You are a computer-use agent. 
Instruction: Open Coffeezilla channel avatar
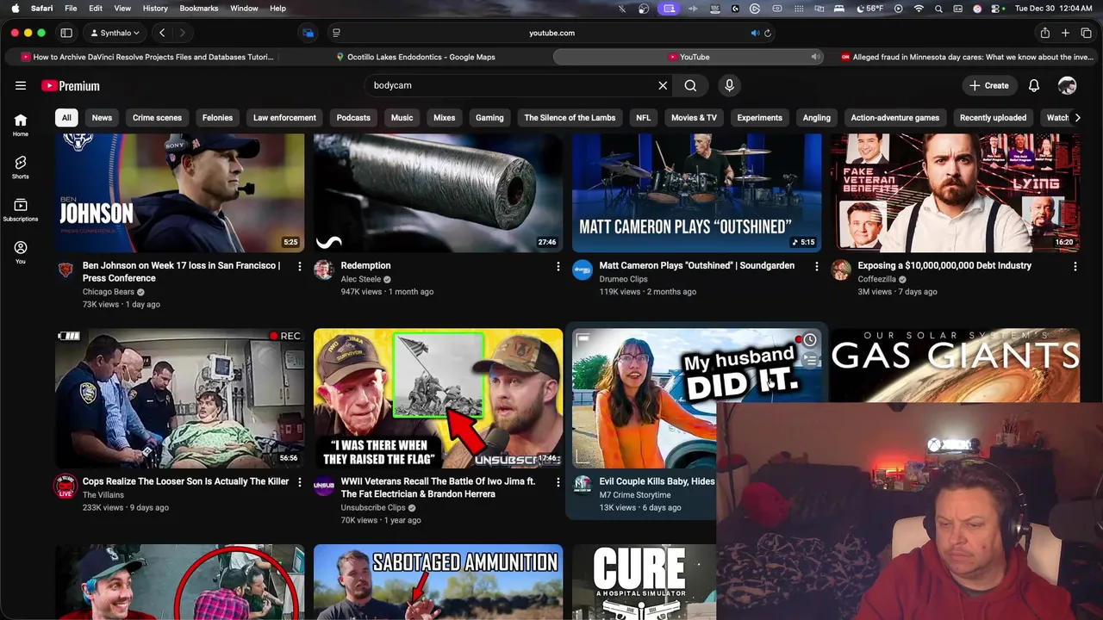tap(841, 270)
